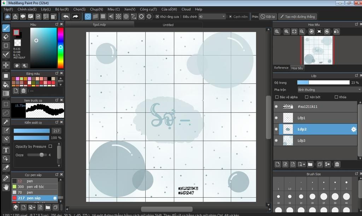362x216 pixels.
Task: Rotate navigator view left
Action: click(311, 31)
